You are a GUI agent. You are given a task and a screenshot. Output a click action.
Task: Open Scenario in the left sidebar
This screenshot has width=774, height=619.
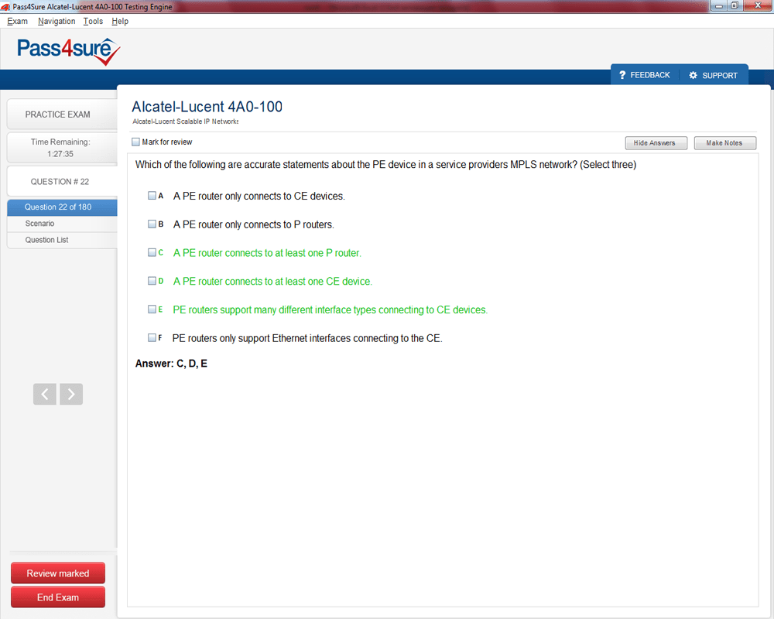(x=39, y=224)
